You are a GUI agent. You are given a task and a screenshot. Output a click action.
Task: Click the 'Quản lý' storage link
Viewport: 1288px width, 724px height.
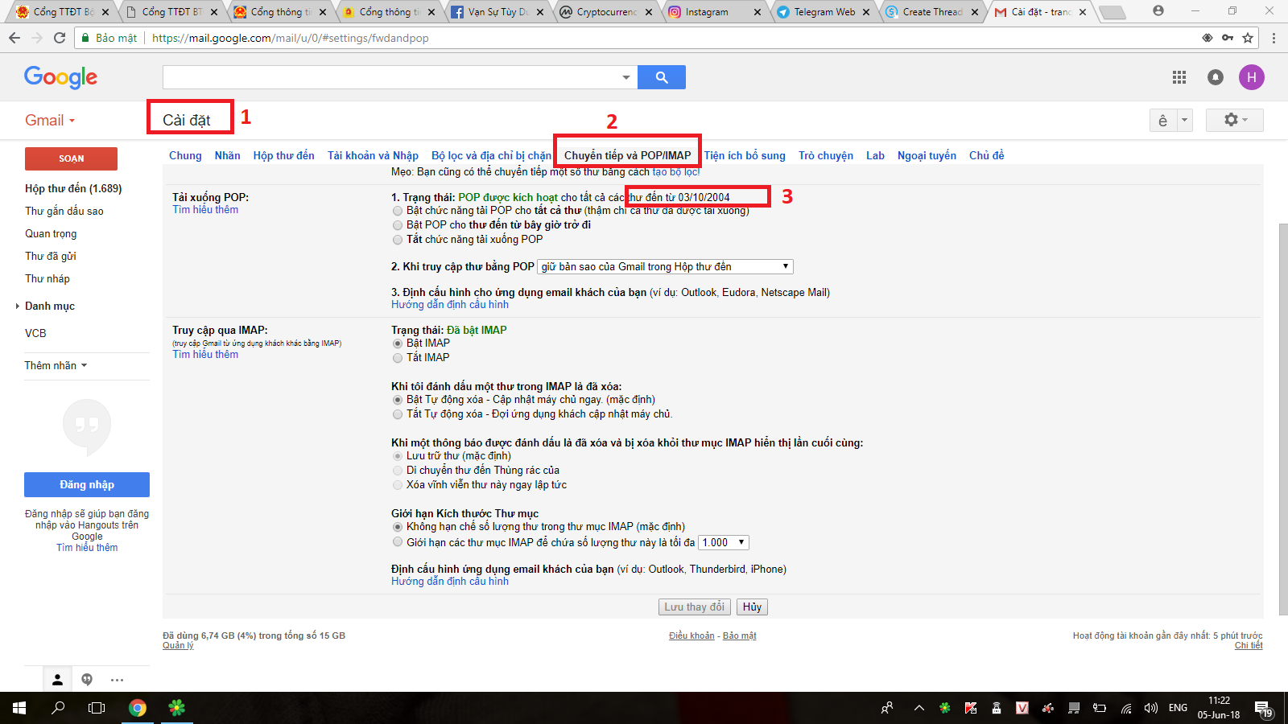178,645
